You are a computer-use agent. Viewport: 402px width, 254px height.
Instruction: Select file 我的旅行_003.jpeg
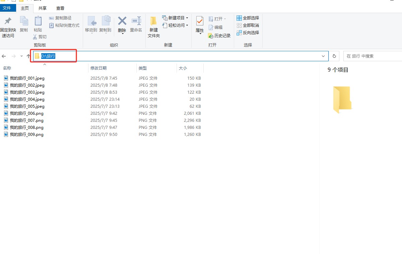coord(27,92)
